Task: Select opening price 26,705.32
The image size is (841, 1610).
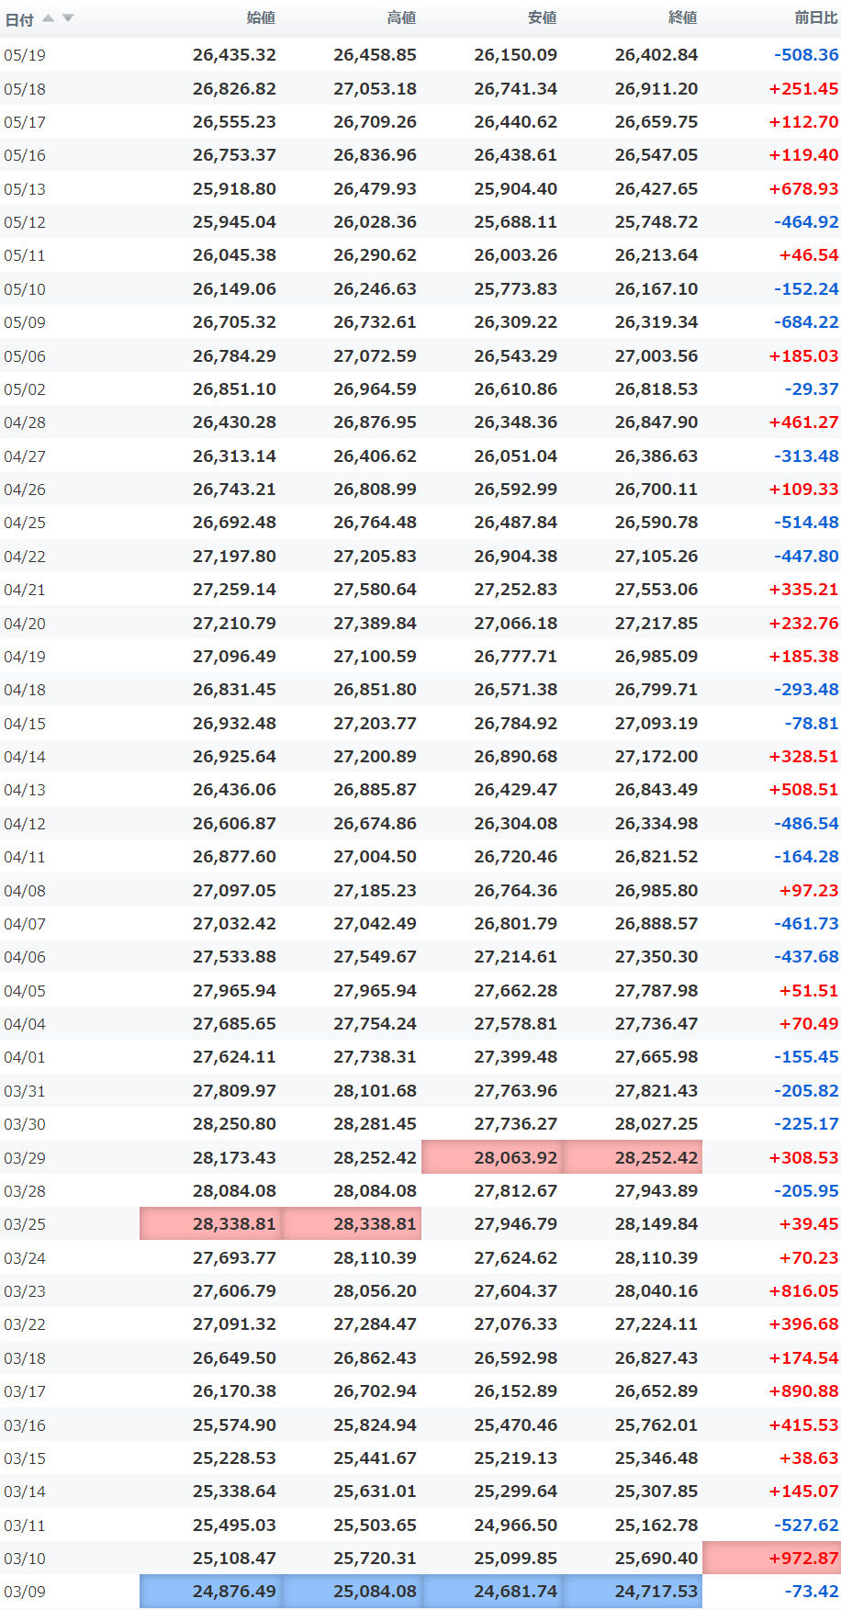Action: point(234,322)
